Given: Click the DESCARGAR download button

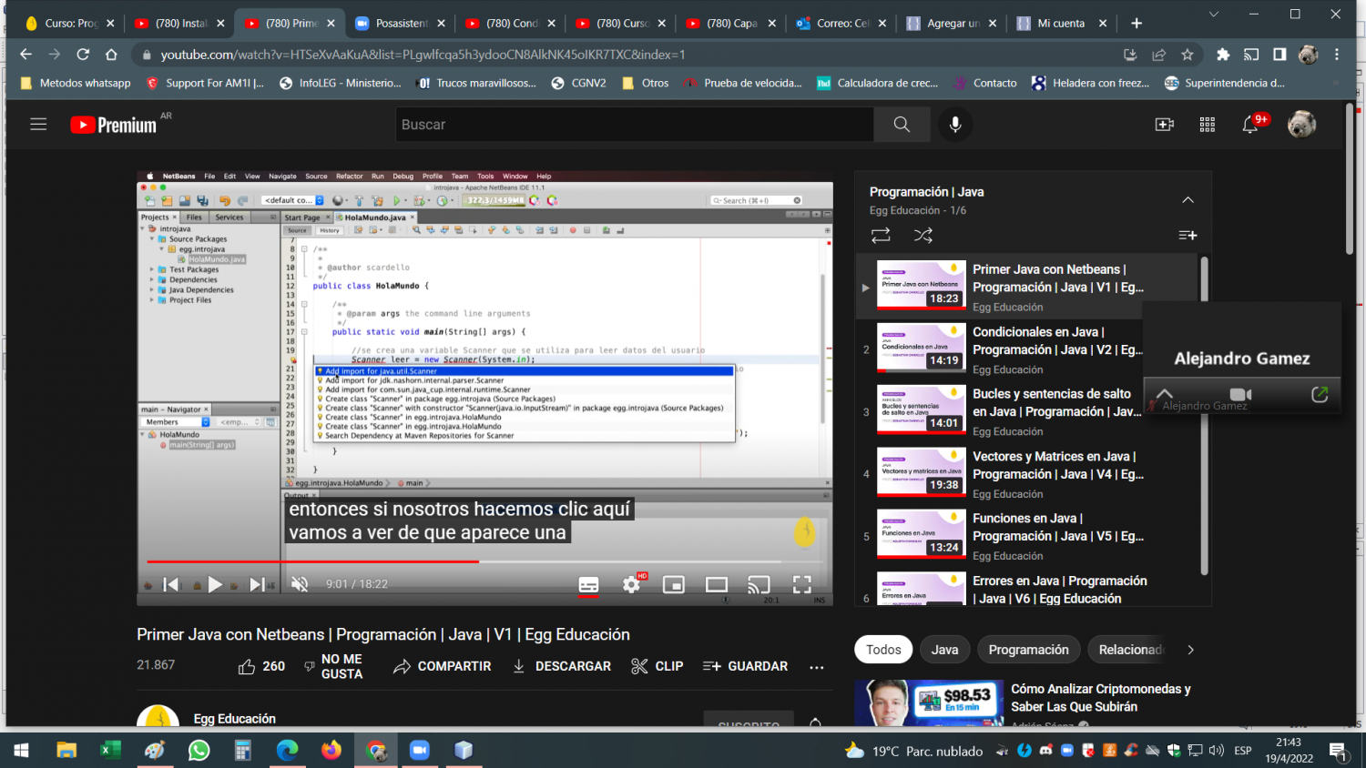Looking at the screenshot, I should pyautogui.click(x=561, y=666).
